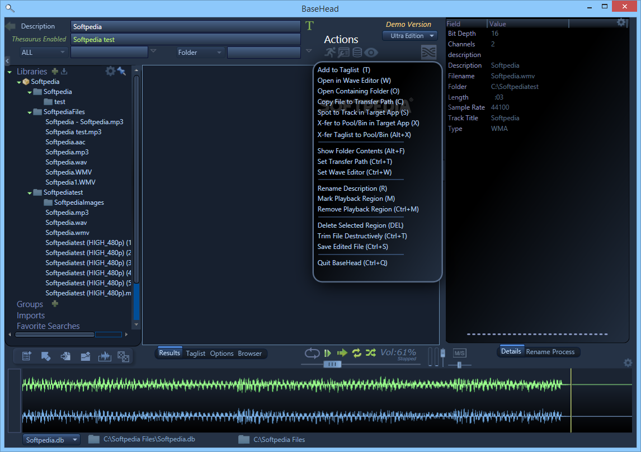Click the waveform export icon in bottom toolbar
This screenshot has width=641, height=452.
click(105, 356)
